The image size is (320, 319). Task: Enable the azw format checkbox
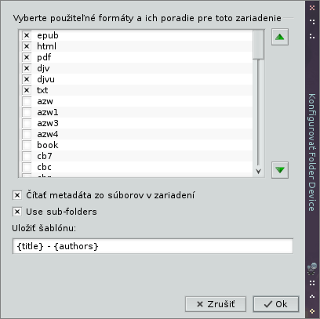point(27,101)
